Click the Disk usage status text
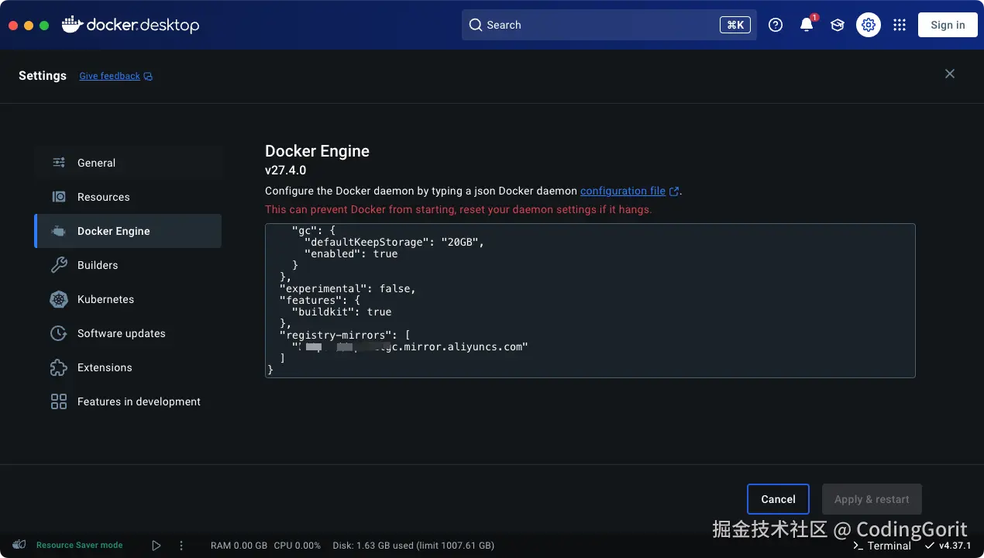 click(413, 546)
